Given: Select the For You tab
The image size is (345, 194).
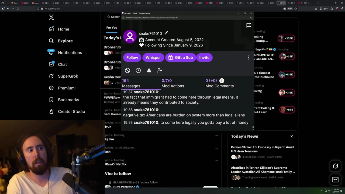Looking at the screenshot, I should tap(112, 27).
